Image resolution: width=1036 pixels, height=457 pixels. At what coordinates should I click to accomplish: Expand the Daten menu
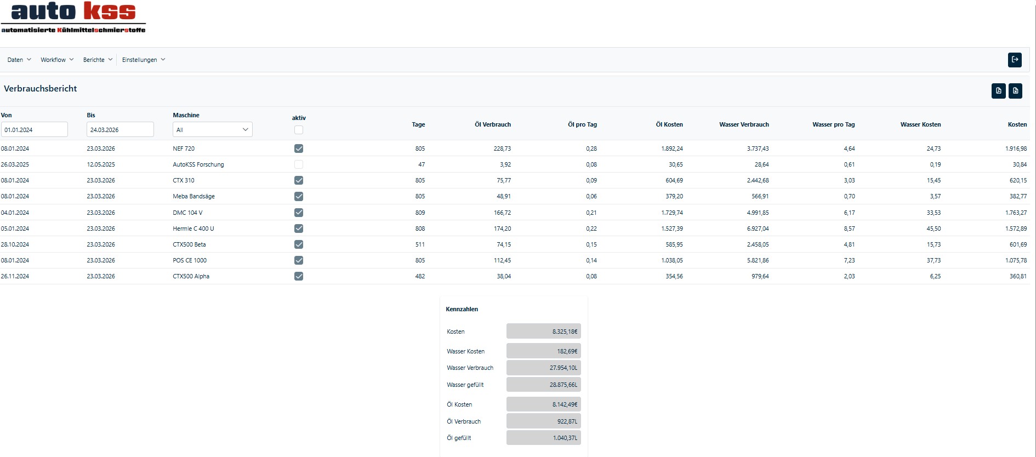(19, 60)
